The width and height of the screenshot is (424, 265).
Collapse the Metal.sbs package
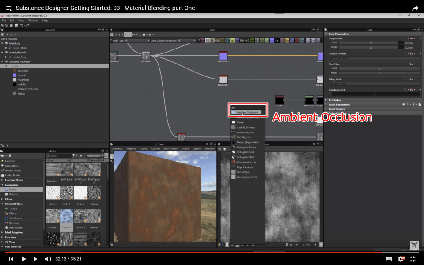point(3,43)
